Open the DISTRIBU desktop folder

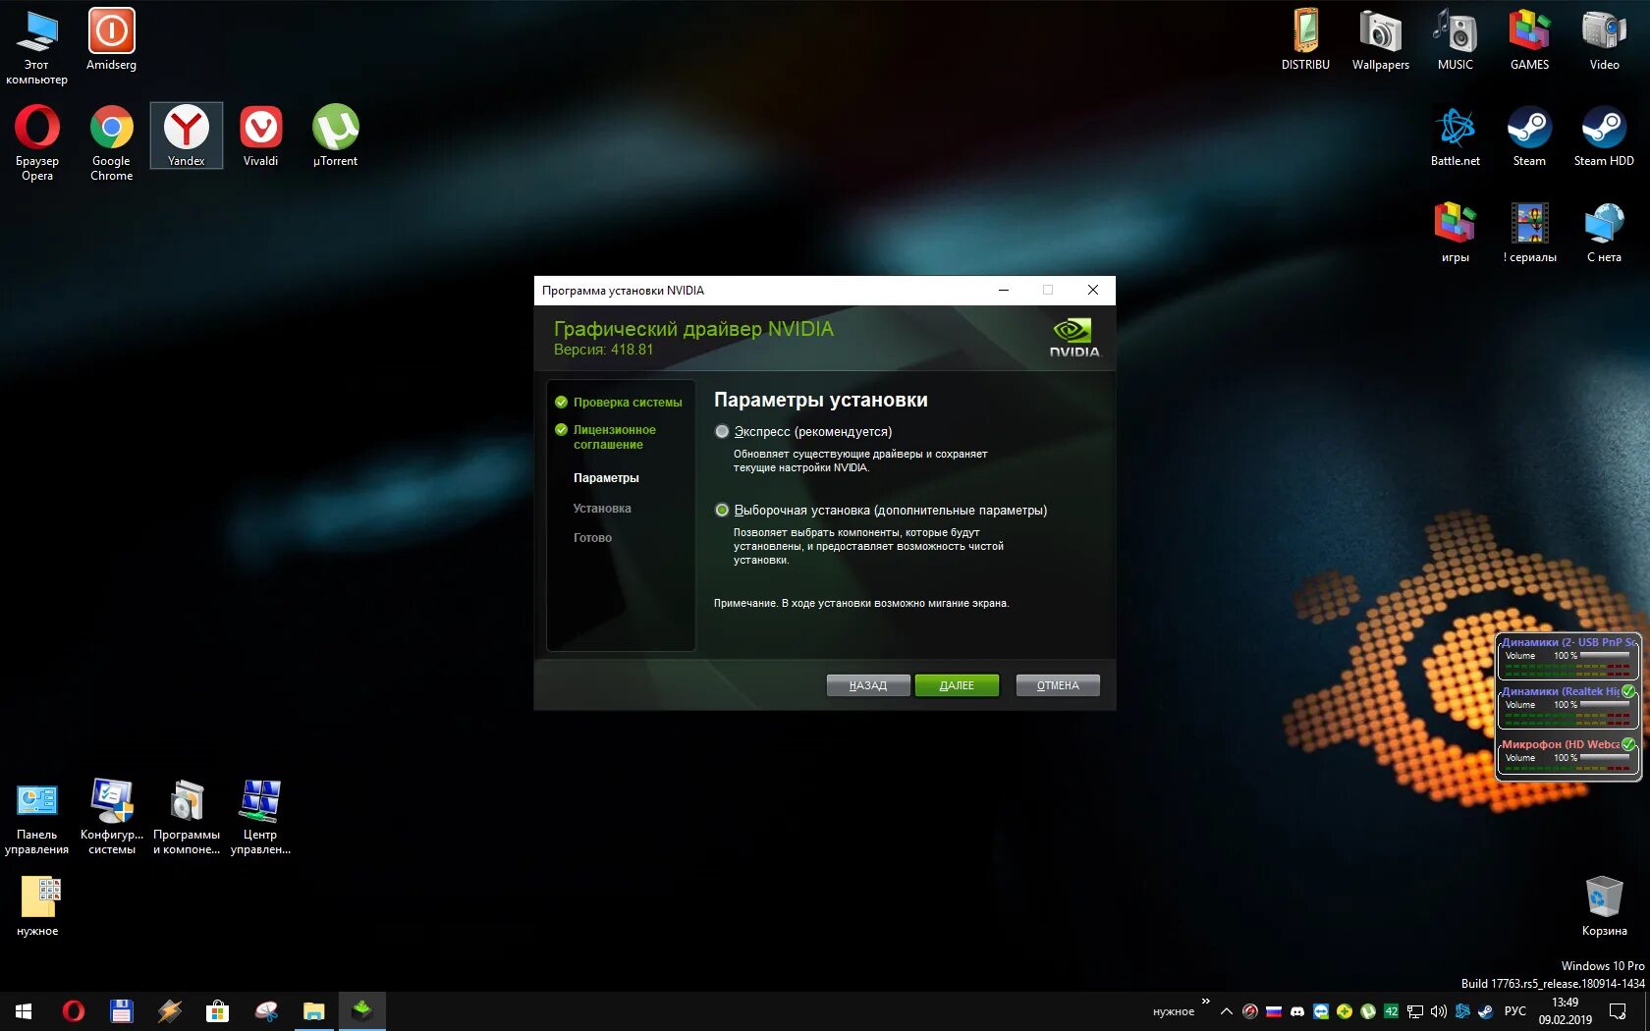[1306, 40]
